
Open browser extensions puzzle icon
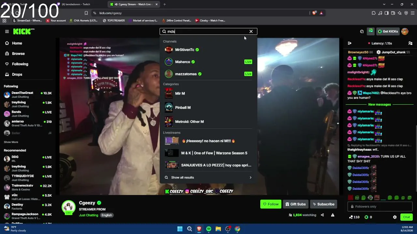click(374, 13)
